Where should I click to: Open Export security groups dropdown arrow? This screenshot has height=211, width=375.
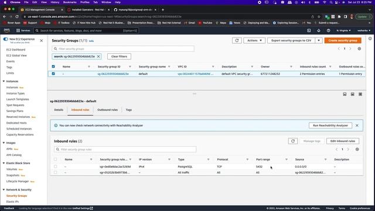click(319, 40)
